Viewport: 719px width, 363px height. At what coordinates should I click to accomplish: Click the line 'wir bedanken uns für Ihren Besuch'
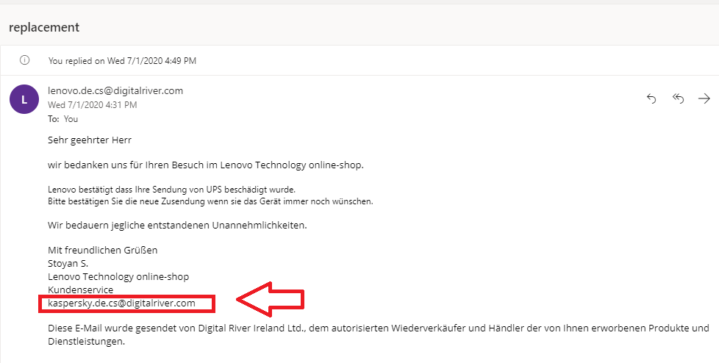coord(205,165)
